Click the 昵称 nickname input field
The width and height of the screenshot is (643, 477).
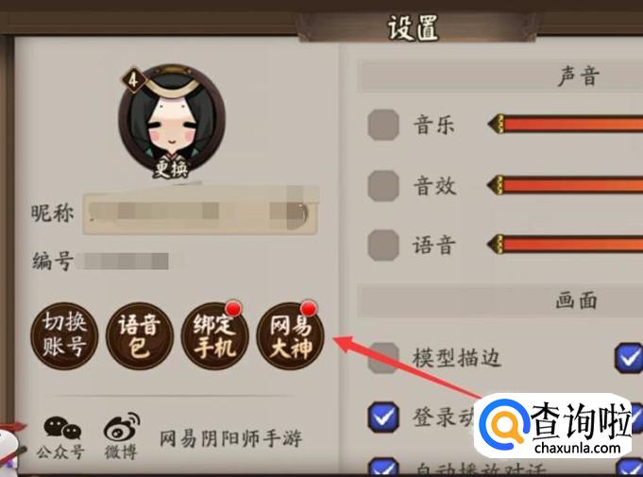point(200,213)
